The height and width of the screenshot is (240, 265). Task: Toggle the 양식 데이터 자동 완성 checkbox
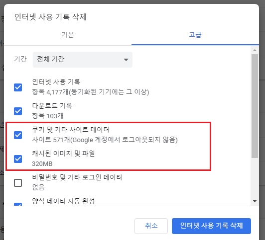pos(18,204)
